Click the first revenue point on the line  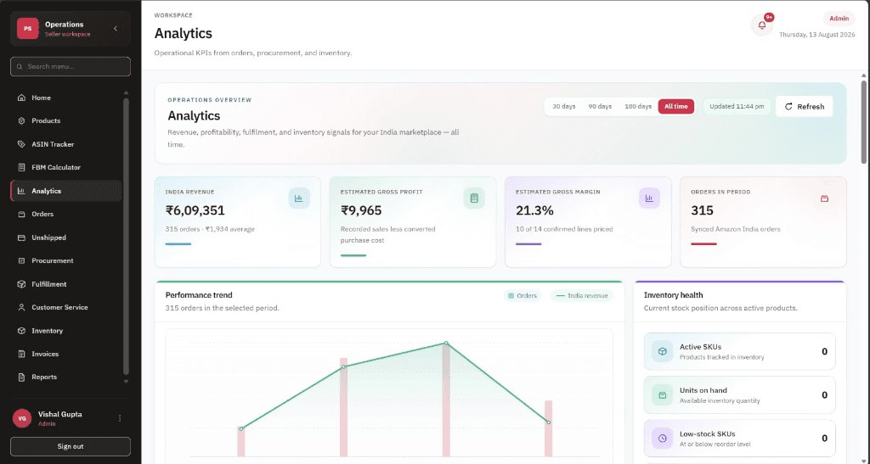(x=240, y=429)
